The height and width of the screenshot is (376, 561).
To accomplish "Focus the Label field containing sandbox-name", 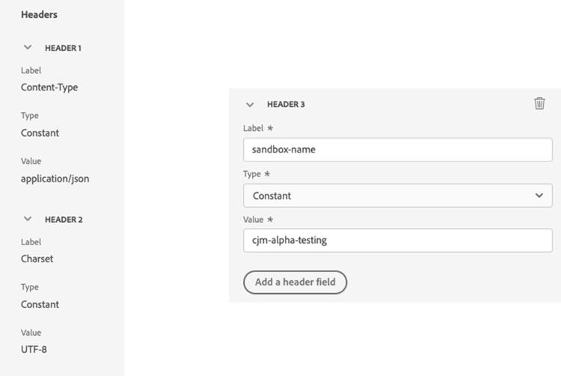I will 397,150.
